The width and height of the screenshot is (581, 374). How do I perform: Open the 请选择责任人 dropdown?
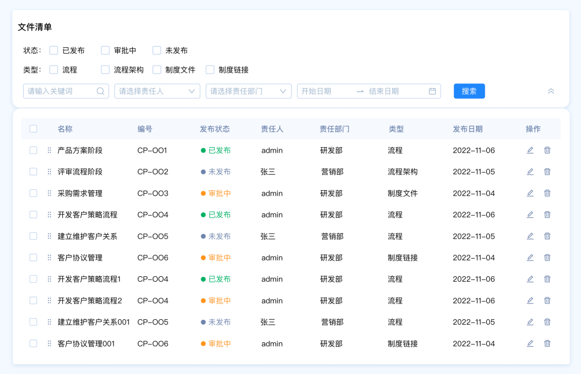click(157, 91)
